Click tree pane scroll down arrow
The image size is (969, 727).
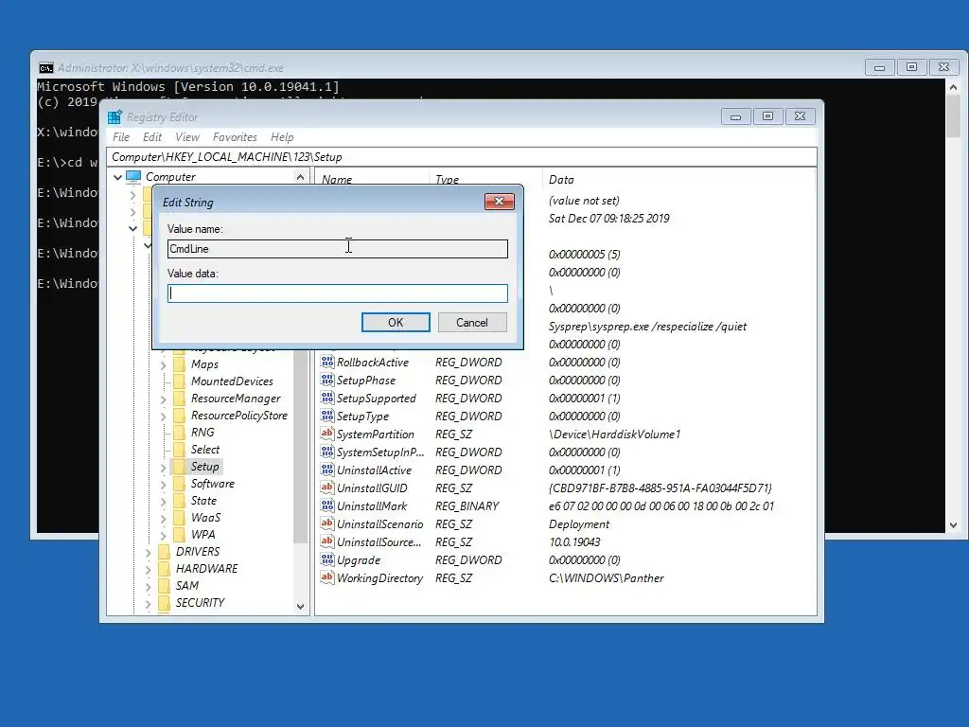300,607
